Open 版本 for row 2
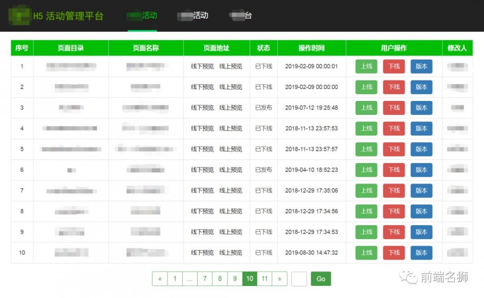484x298 pixels. [x=422, y=87]
